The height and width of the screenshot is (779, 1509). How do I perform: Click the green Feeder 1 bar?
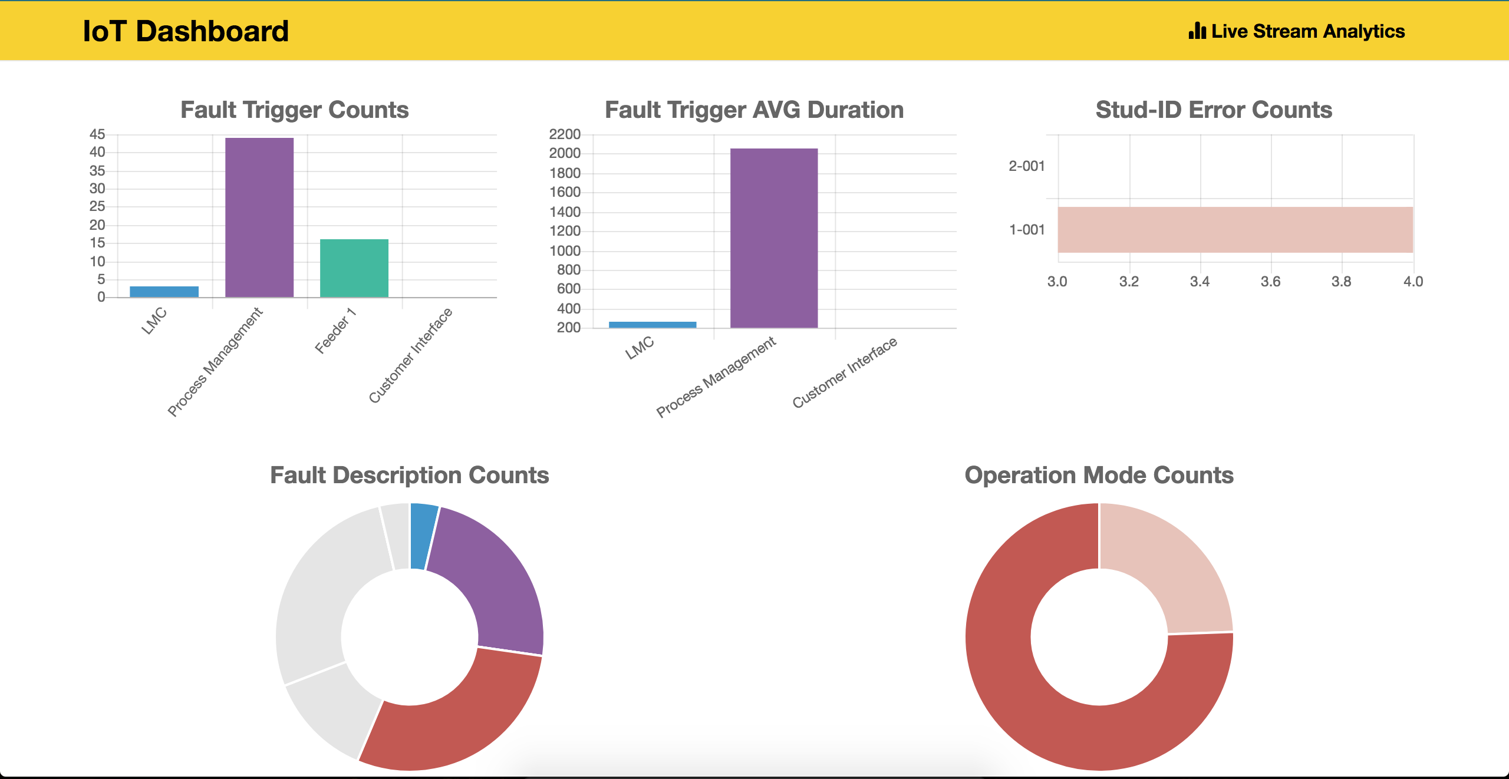pyautogui.click(x=354, y=268)
